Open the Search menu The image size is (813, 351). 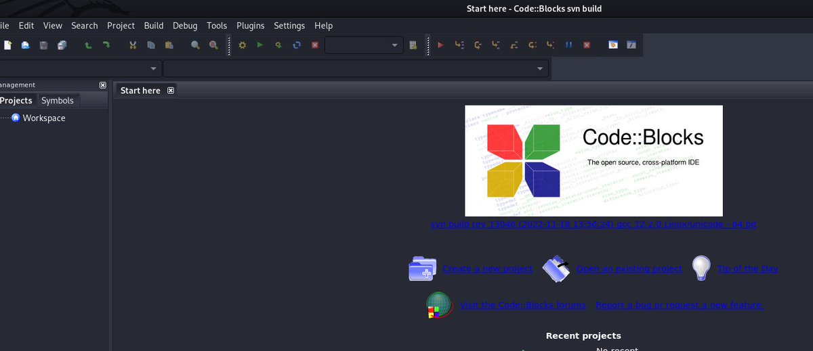pyautogui.click(x=85, y=26)
